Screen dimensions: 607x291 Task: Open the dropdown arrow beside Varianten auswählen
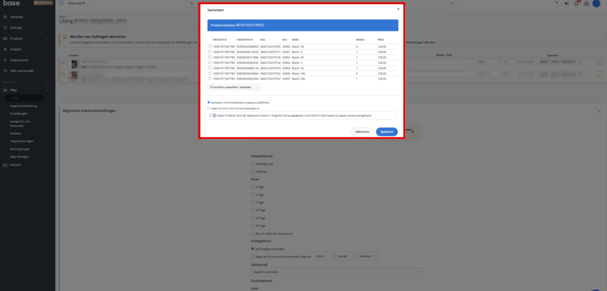click(258, 88)
